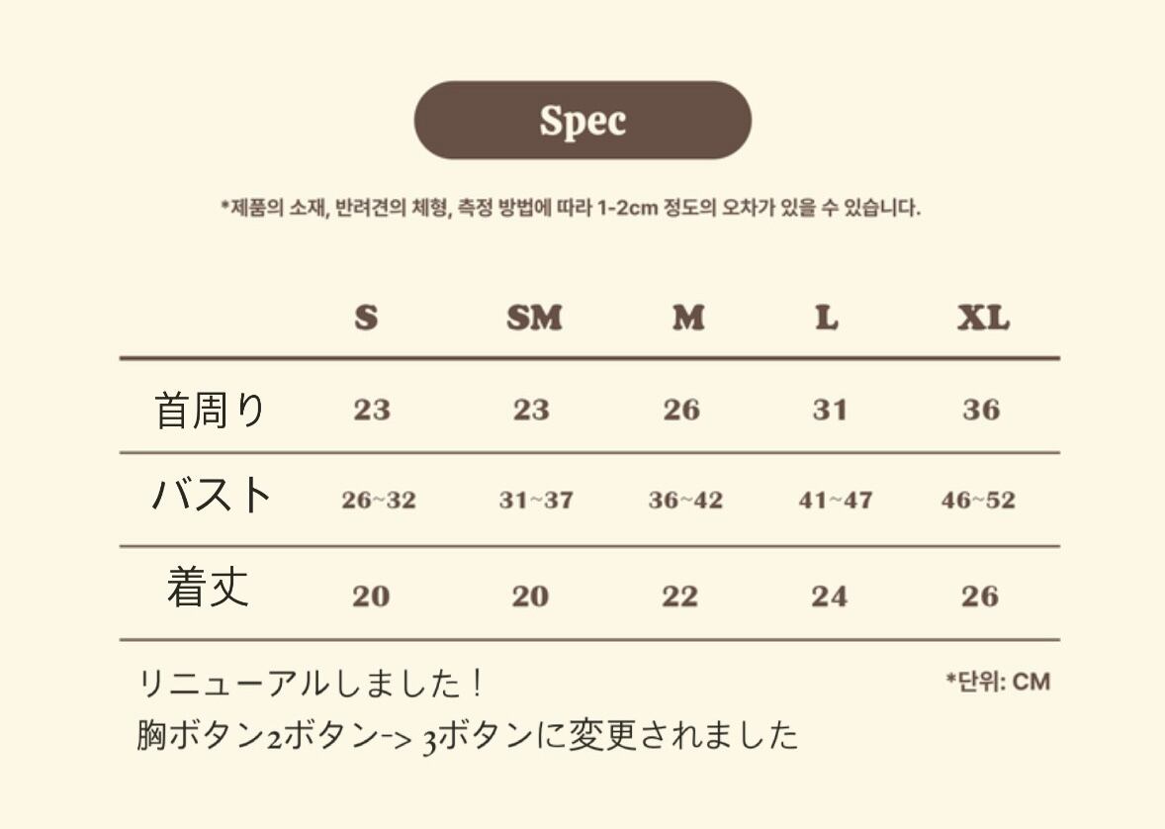1165x829 pixels.
Task: Select the S size column header
Action: [366, 319]
